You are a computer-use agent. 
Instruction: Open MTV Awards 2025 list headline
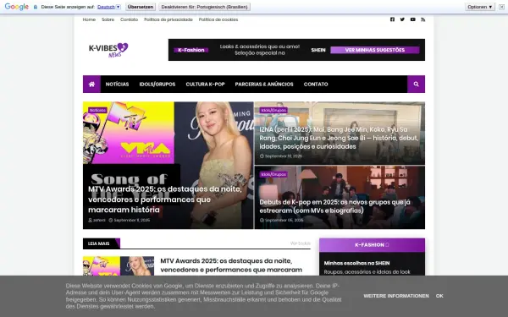(x=231, y=265)
